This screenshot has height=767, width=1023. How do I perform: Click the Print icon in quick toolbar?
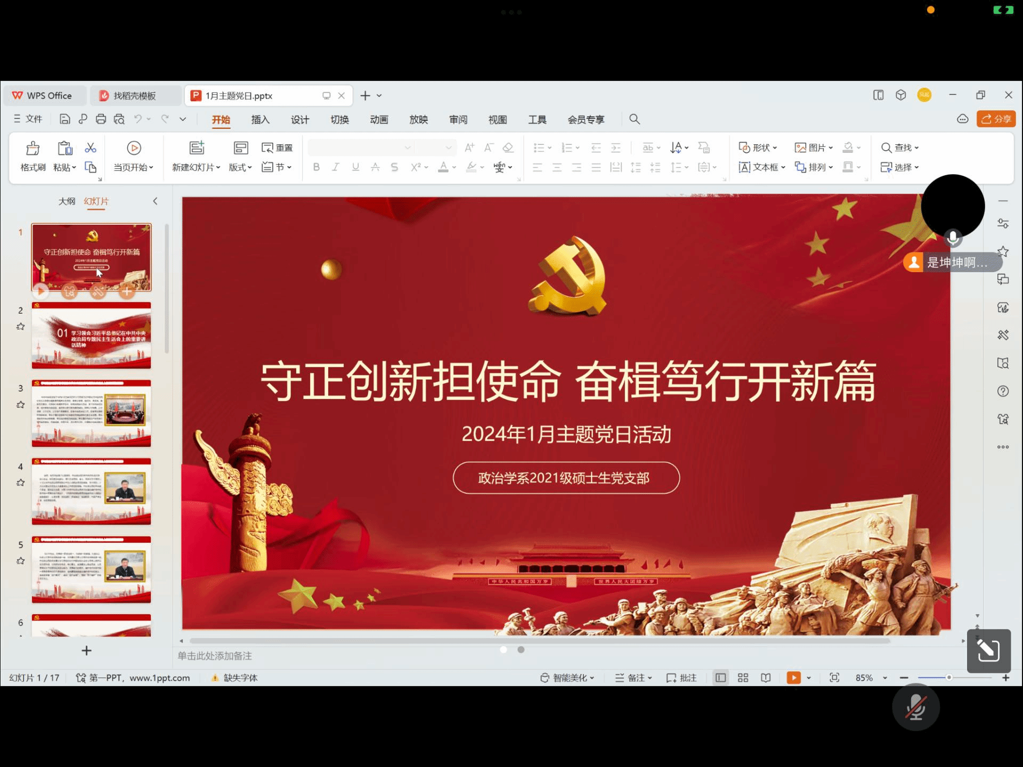[x=101, y=119]
